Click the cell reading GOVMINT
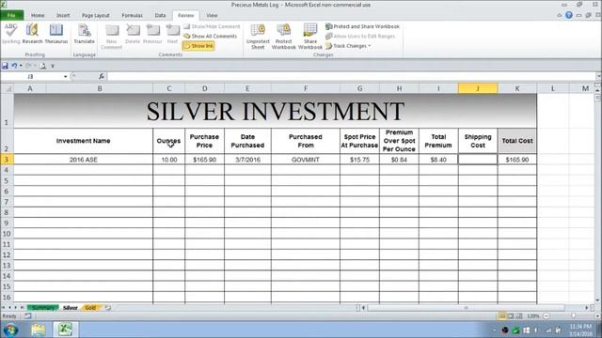 tap(306, 160)
